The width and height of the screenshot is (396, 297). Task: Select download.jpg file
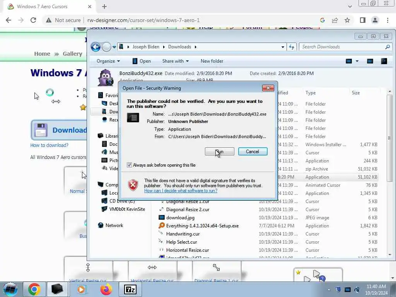click(x=180, y=218)
